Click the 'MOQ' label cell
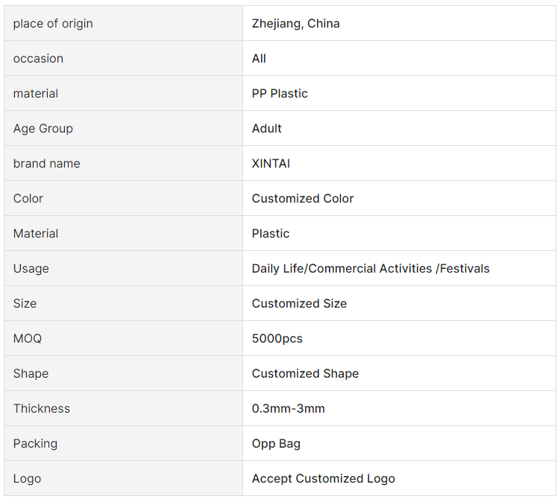Viewport: 560px width, 502px height. 123,338
